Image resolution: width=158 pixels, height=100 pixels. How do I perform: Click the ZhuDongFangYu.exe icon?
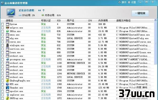pos(7,81)
